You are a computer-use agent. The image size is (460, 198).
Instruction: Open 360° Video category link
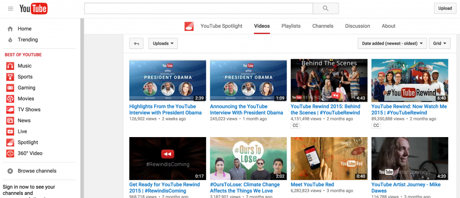(x=30, y=153)
